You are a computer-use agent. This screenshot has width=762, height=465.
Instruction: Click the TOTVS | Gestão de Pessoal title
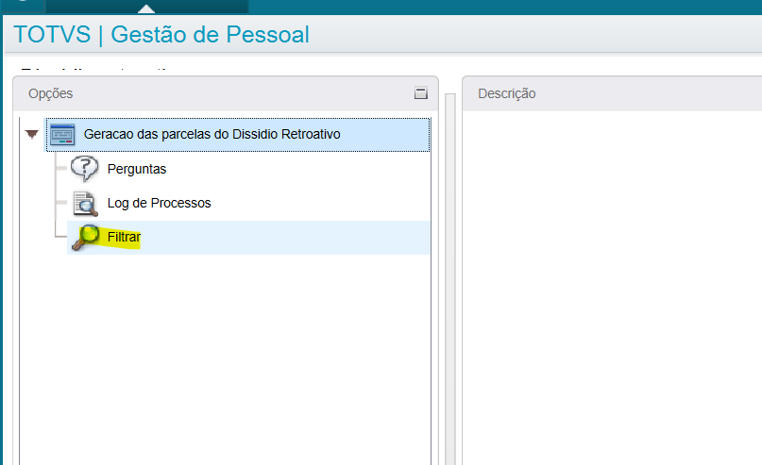161,35
